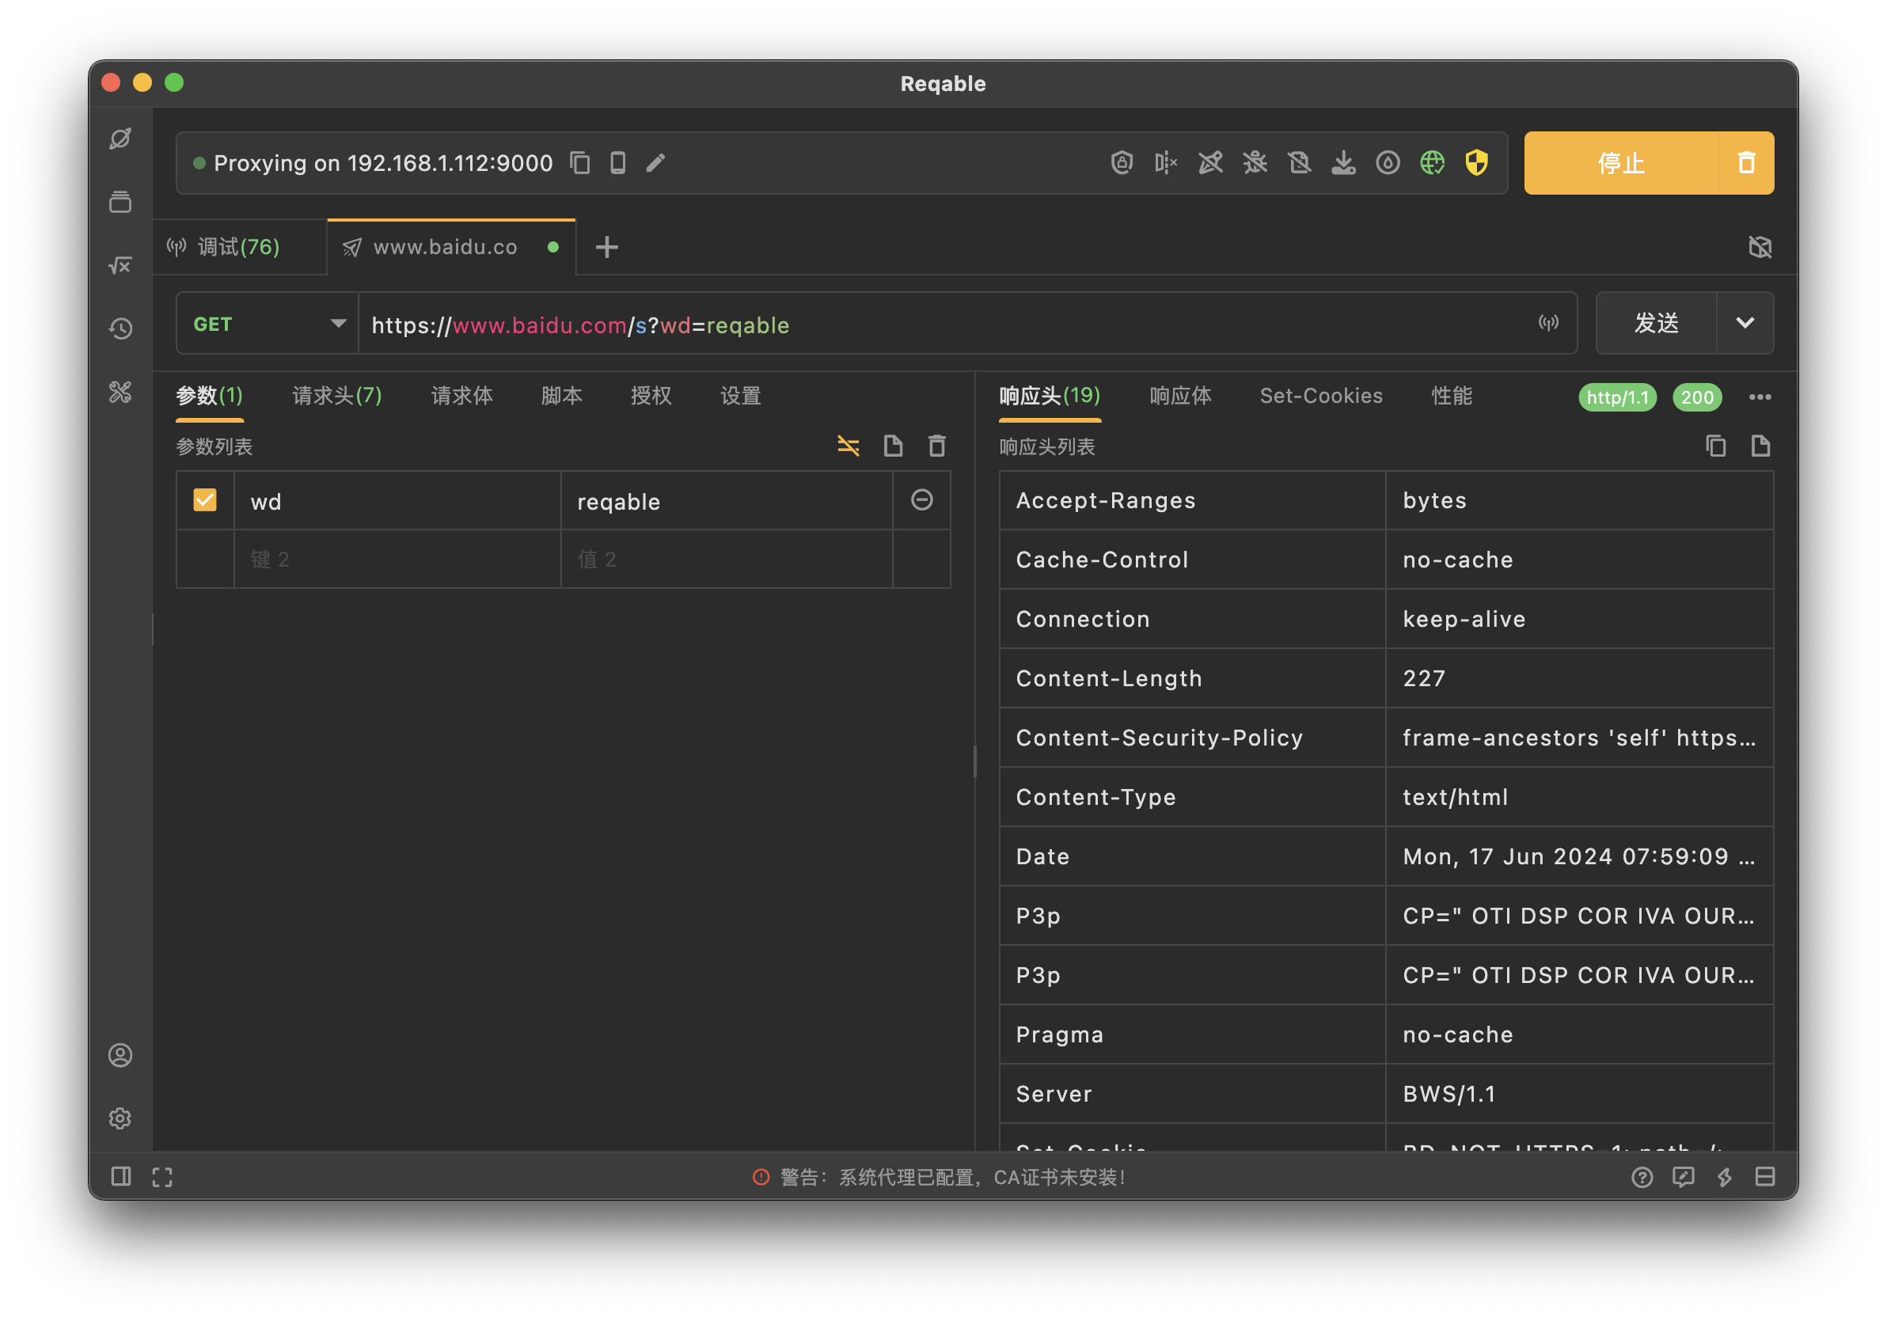Click the 200 status badge

[x=1697, y=397]
